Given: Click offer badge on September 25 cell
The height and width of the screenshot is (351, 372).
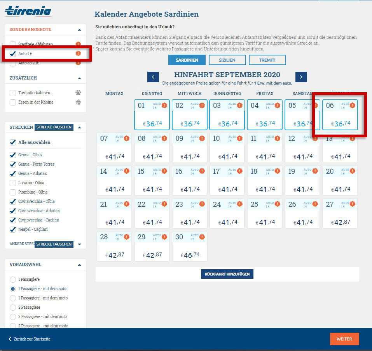Looking at the screenshot, I should [277, 204].
